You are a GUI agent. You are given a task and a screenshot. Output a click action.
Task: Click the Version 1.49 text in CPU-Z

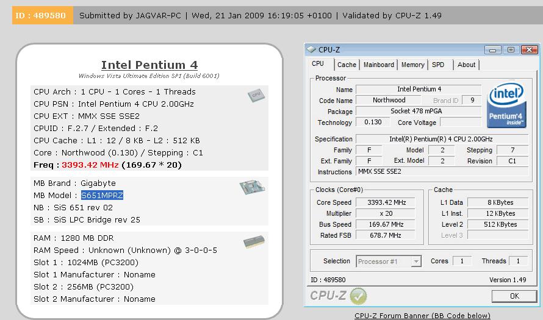(508, 280)
